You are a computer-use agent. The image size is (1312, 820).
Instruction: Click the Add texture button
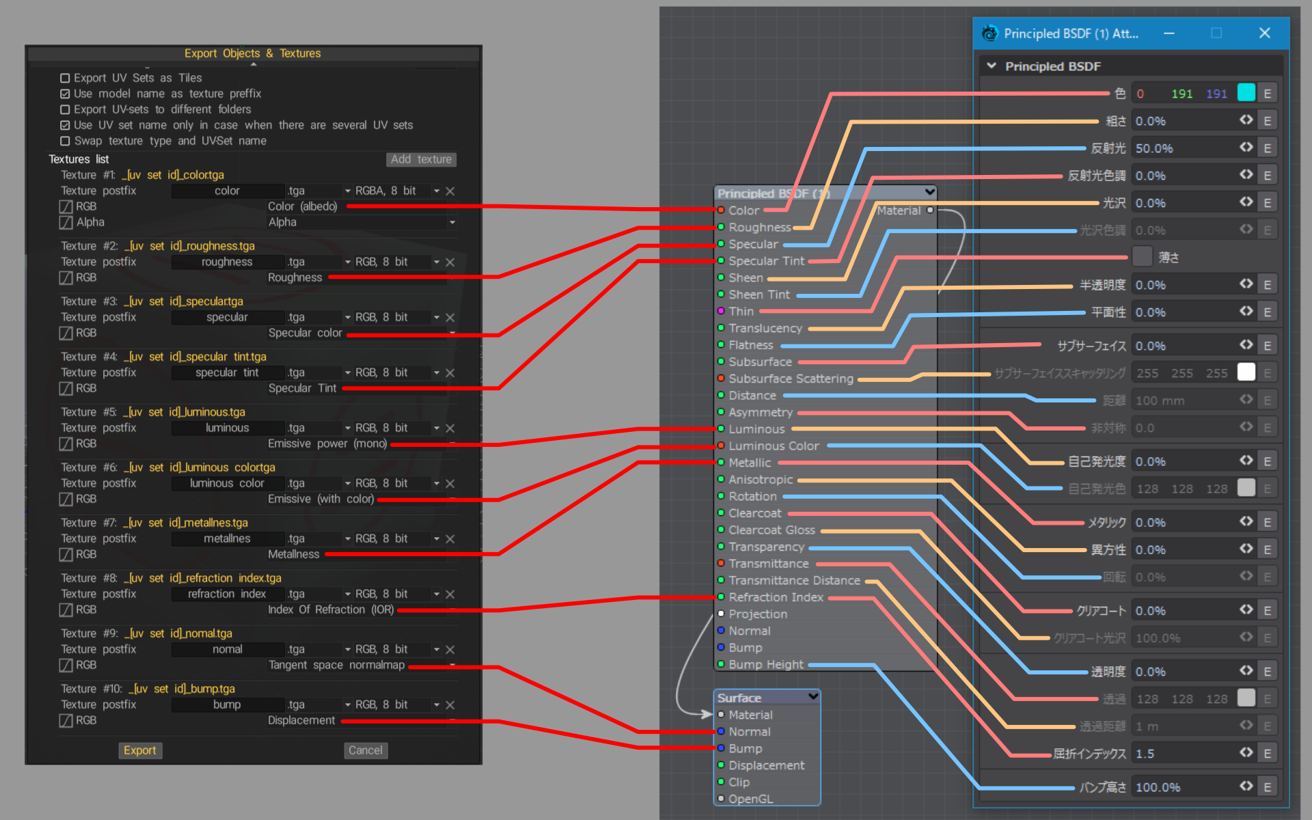421,159
